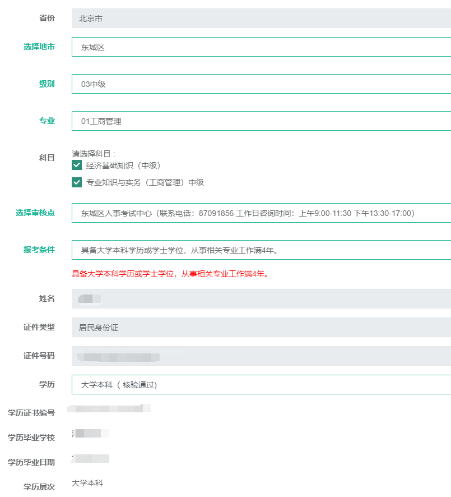Toggle the 专业知识与实务（工商管理）中级 checkbox
This screenshot has width=451, height=497.
[77, 182]
